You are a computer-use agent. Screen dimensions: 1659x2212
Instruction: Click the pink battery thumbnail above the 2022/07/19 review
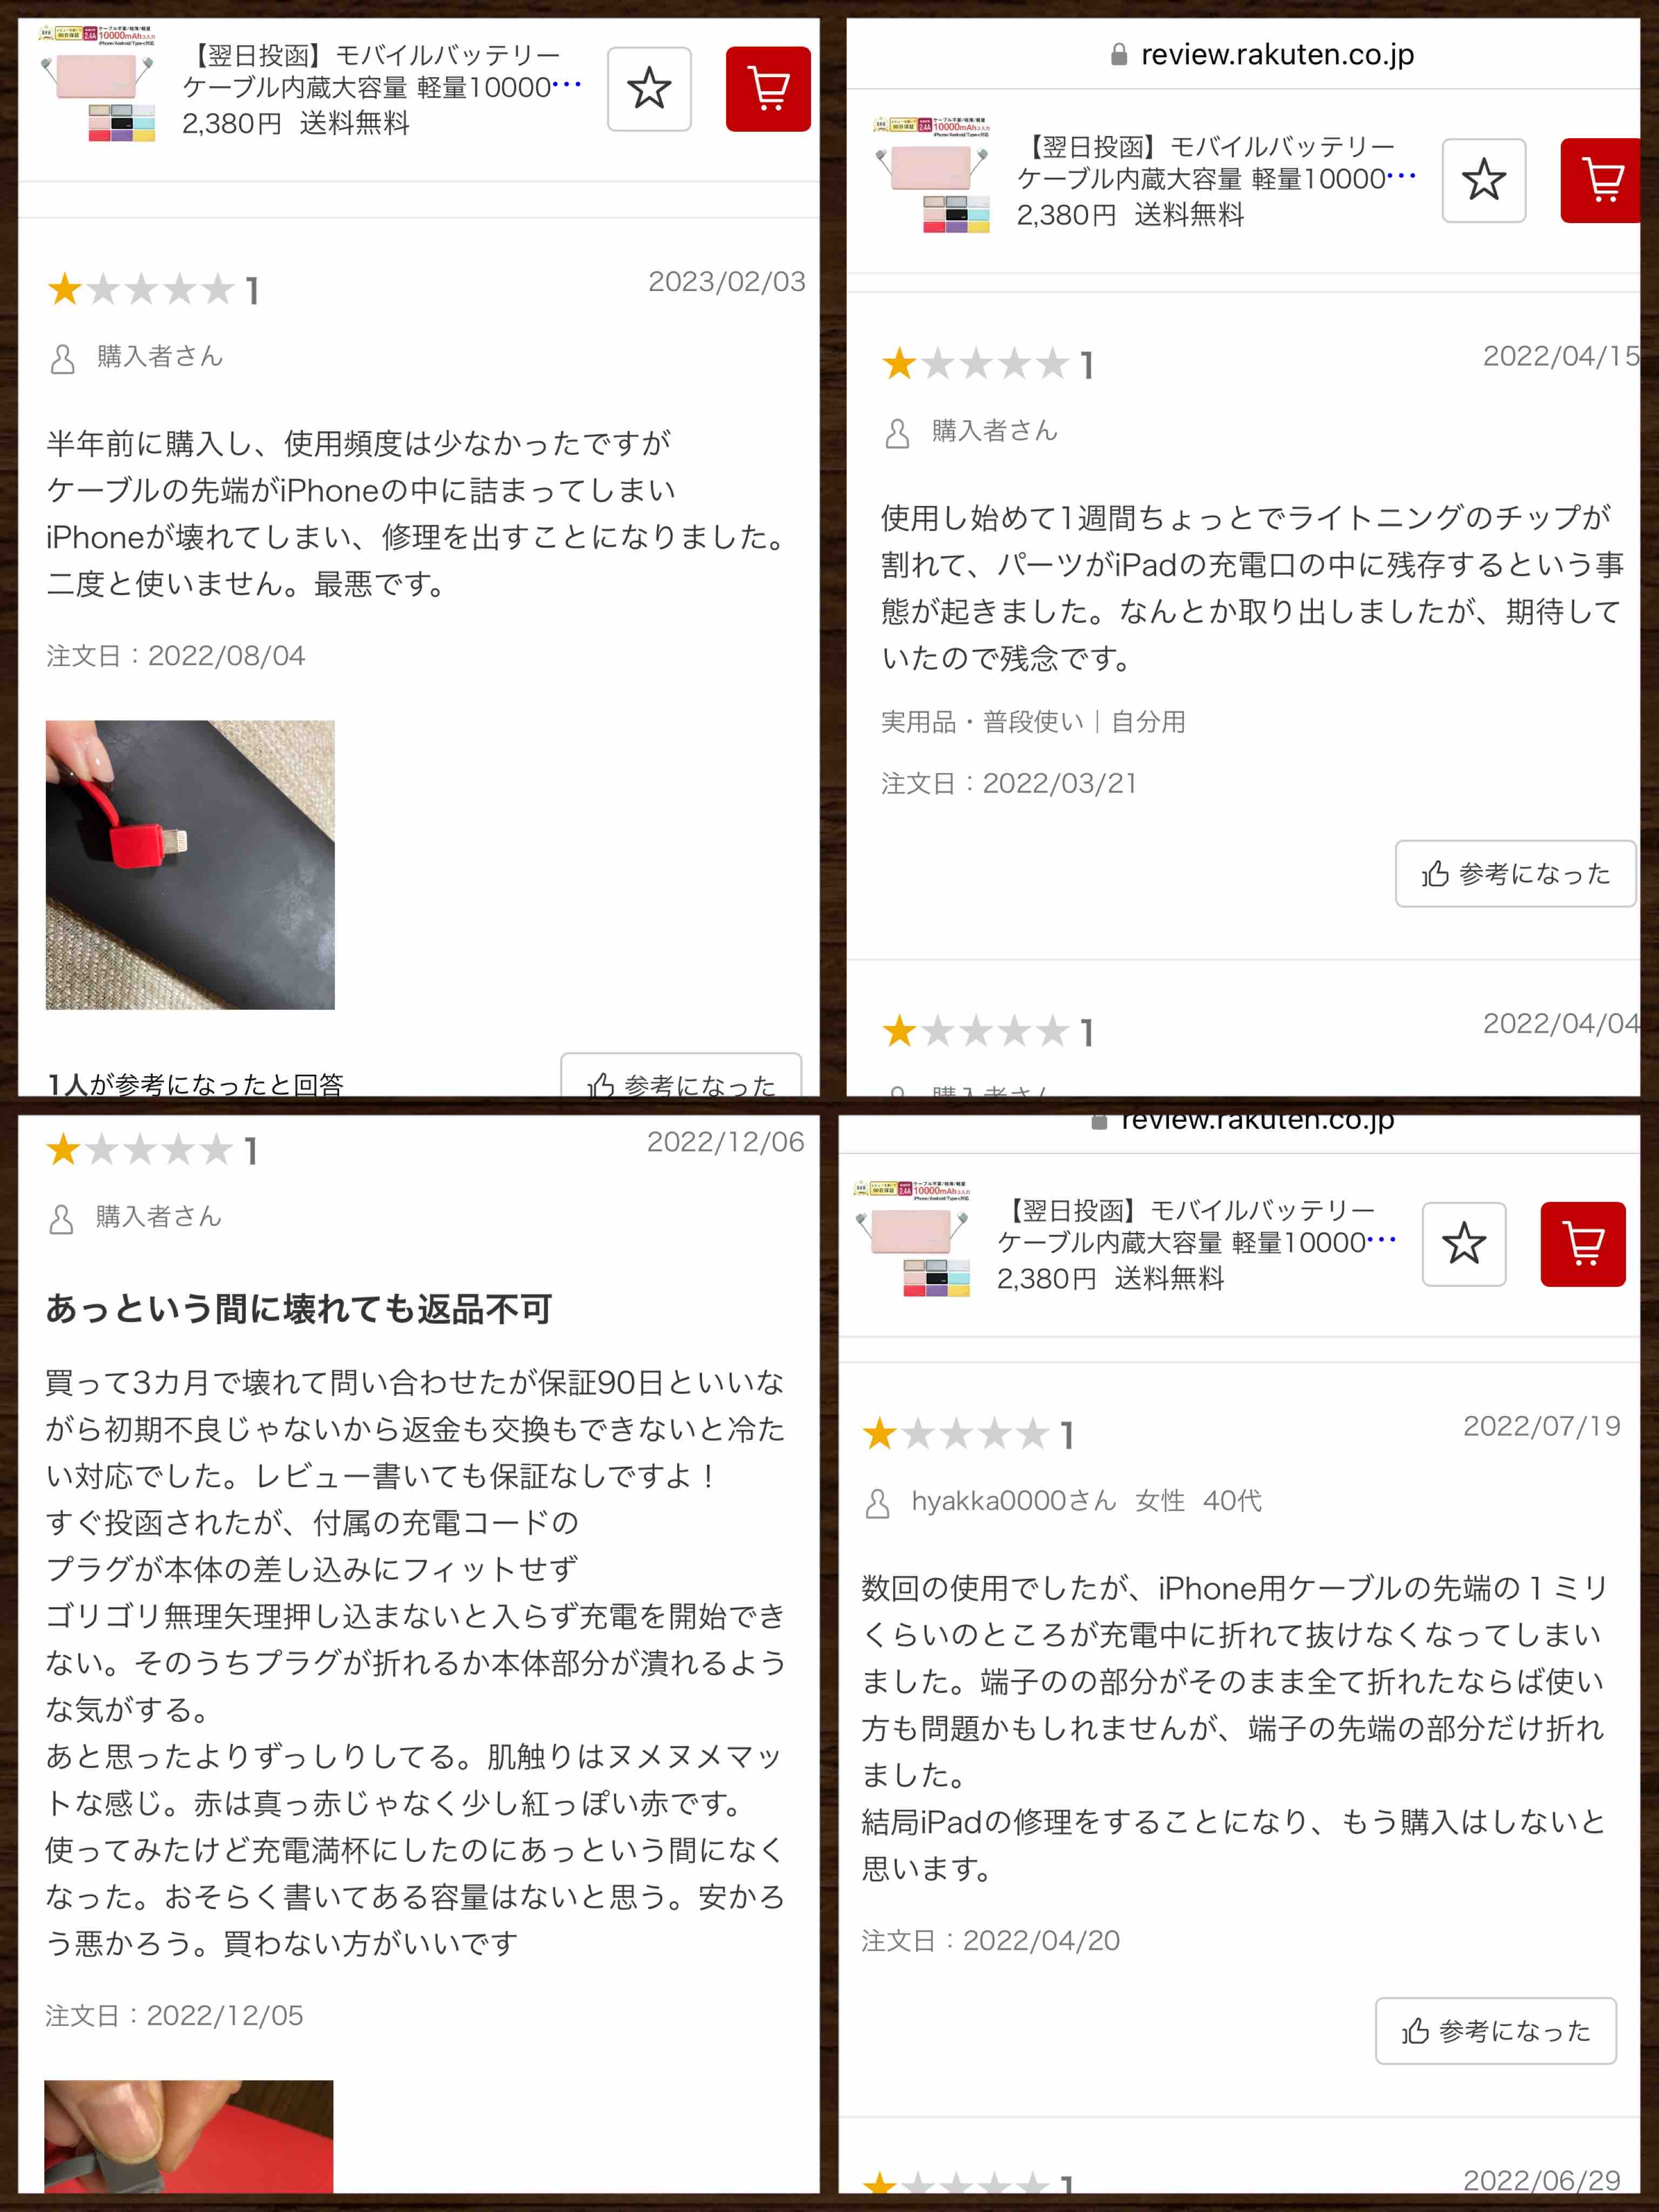coord(912,1239)
